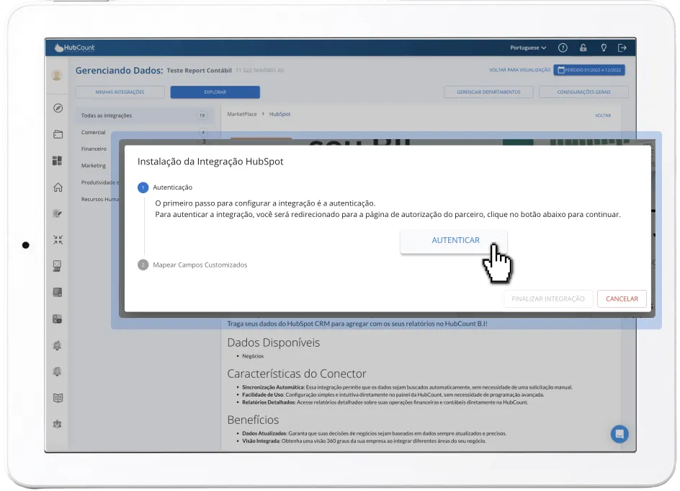680x491 pixels.
Task: Click the count badge 19
Action: pyautogui.click(x=202, y=115)
